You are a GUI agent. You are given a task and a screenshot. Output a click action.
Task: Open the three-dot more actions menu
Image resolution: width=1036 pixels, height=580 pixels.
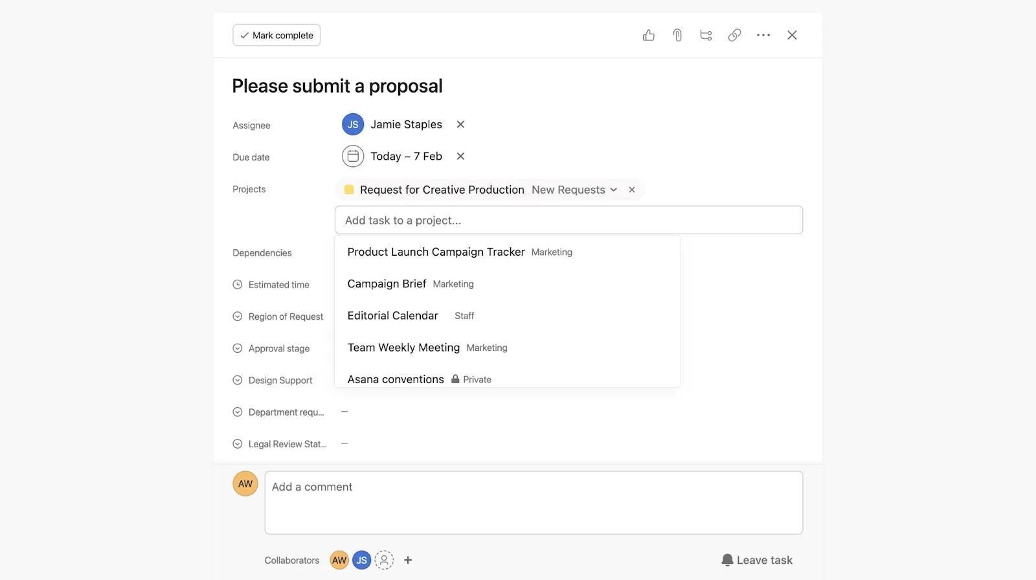pos(763,36)
